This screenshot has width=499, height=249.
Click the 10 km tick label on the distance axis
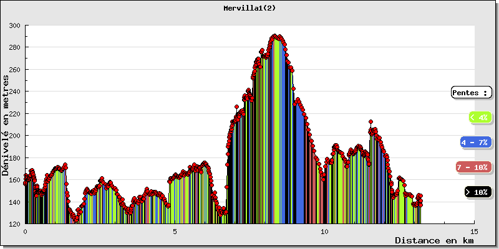[x=324, y=231]
